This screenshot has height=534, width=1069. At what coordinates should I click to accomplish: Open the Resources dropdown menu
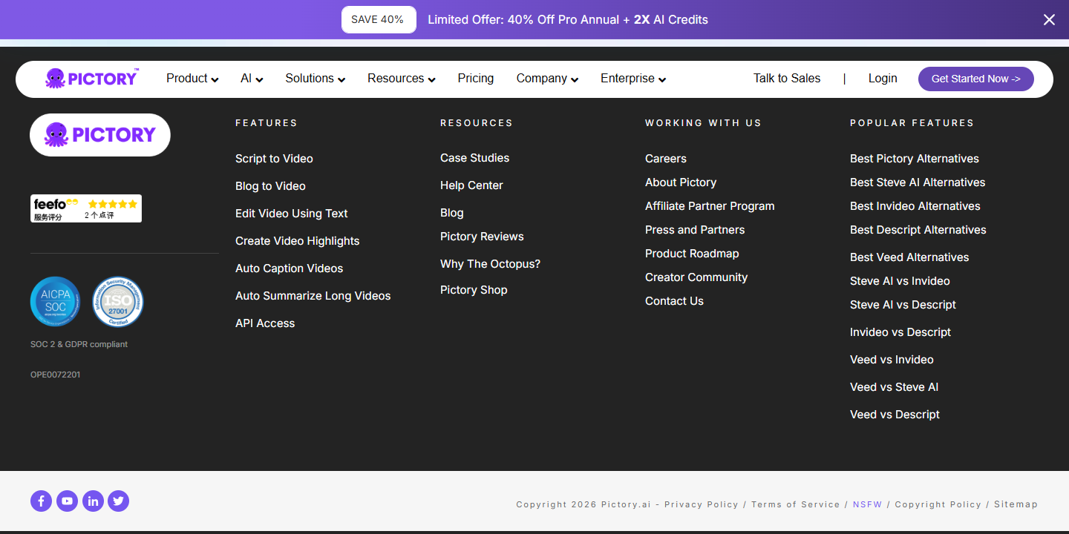point(402,79)
